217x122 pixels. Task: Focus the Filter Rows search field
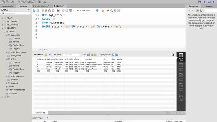[71, 55]
